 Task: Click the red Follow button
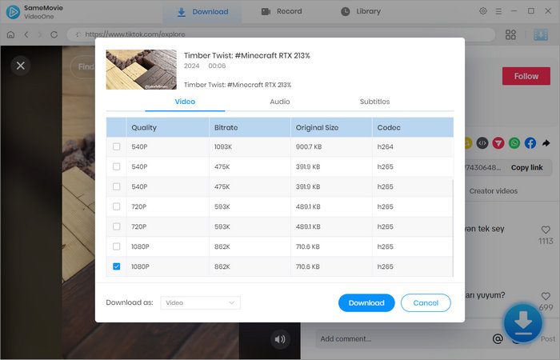pos(526,76)
